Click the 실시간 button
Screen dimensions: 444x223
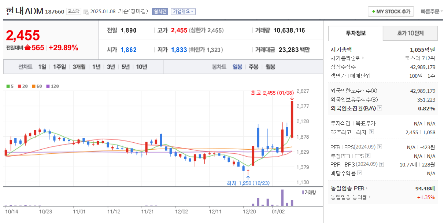point(160,12)
